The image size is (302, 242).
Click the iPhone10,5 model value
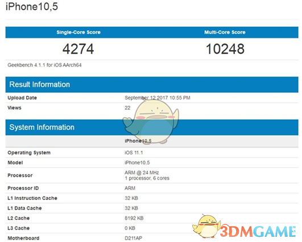[x=137, y=162]
